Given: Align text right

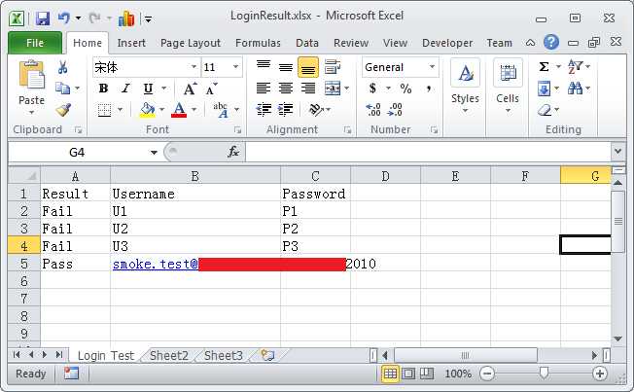Looking at the screenshot, I should [308, 88].
